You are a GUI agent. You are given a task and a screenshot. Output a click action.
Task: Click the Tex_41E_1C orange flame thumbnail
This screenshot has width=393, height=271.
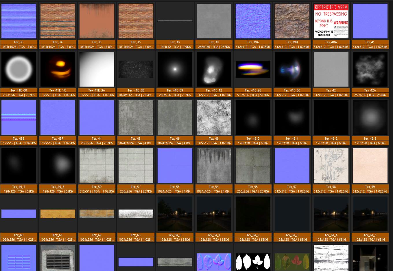pyautogui.click(x=58, y=69)
